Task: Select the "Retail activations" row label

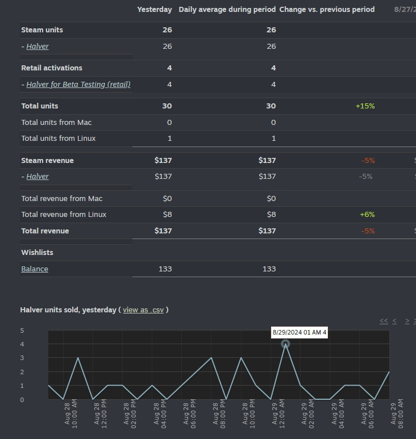Action: point(52,68)
